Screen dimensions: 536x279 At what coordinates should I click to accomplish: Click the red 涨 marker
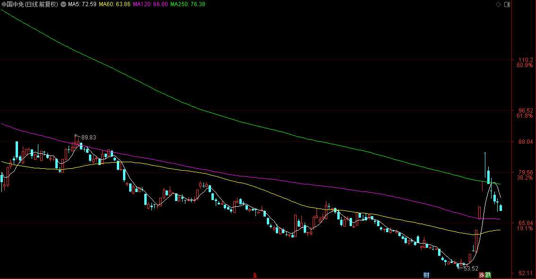point(482,275)
